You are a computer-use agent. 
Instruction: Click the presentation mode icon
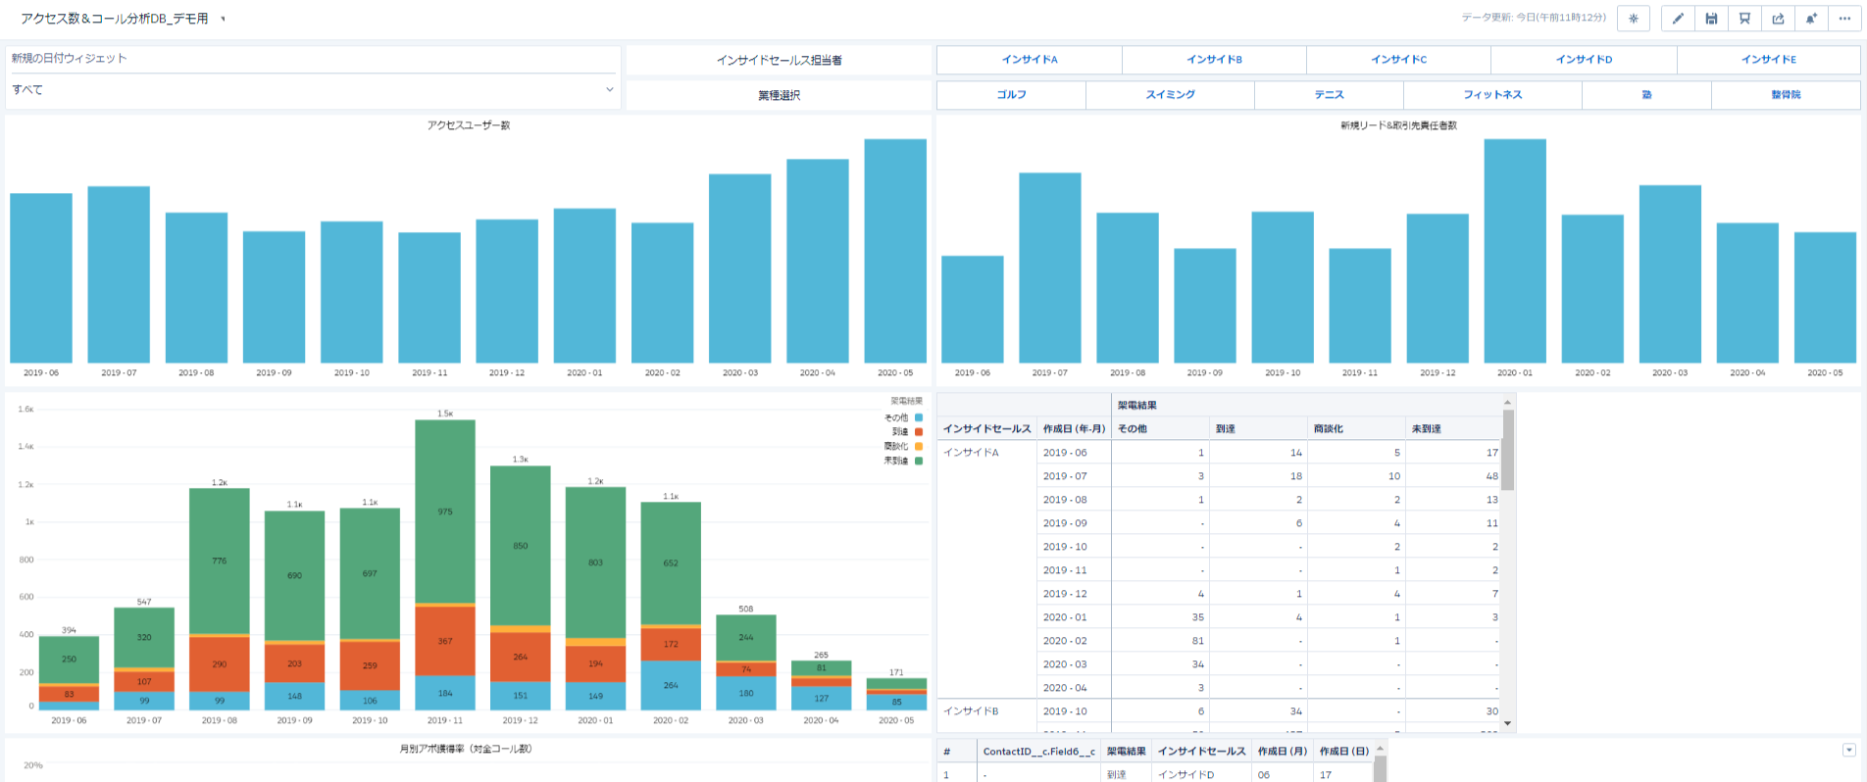pyautogui.click(x=1744, y=19)
